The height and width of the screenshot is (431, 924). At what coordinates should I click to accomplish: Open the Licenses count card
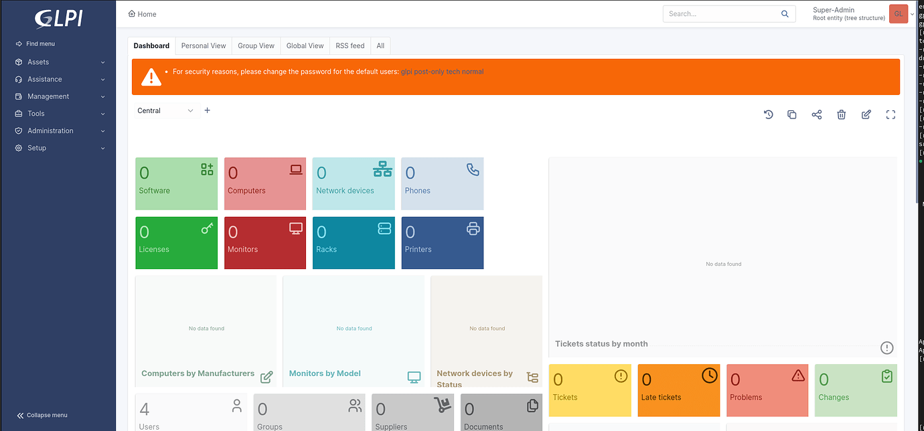(177, 242)
